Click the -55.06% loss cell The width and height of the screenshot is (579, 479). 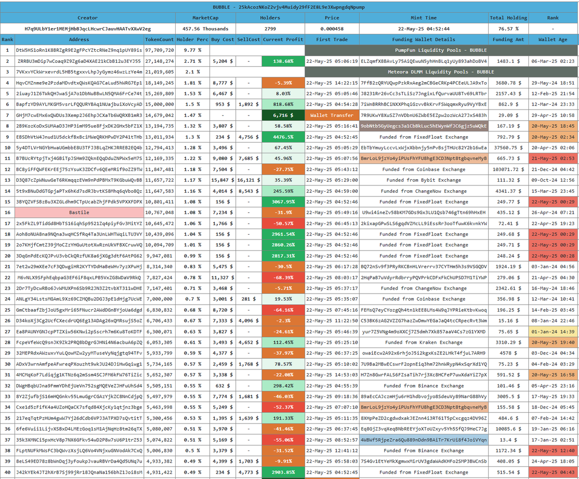click(283, 440)
